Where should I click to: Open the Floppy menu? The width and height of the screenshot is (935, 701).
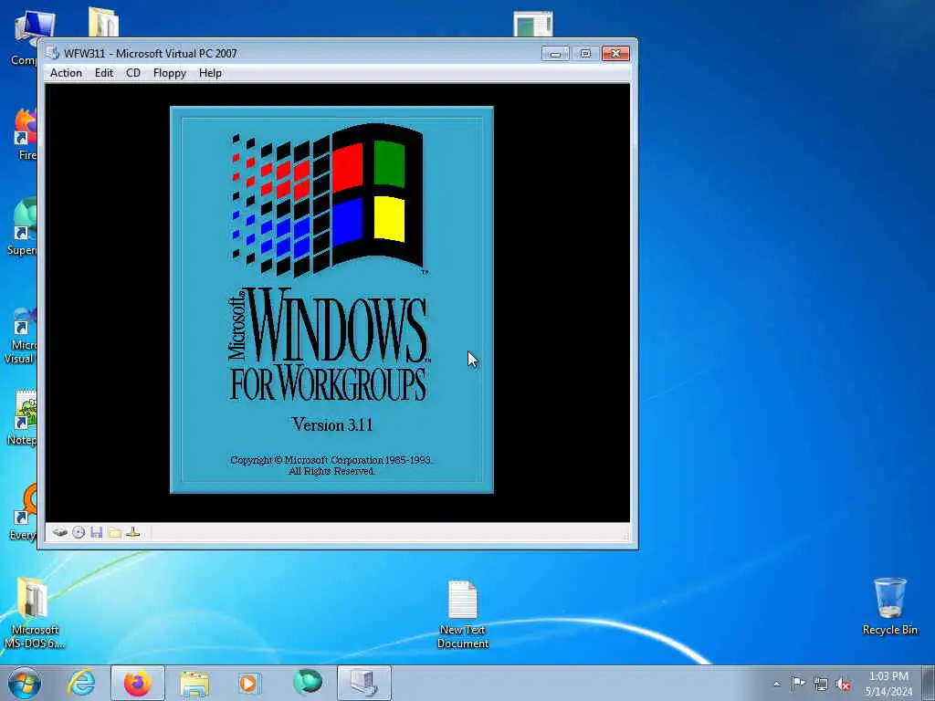pyautogui.click(x=169, y=73)
